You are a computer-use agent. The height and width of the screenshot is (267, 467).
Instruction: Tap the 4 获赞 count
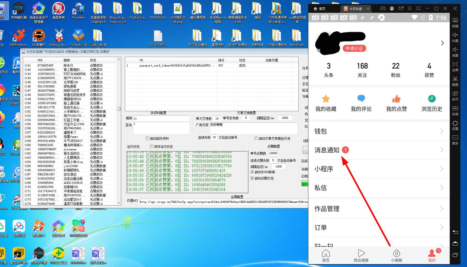(429, 70)
